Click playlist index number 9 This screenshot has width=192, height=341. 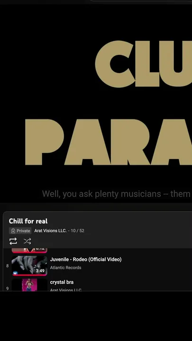point(8,288)
